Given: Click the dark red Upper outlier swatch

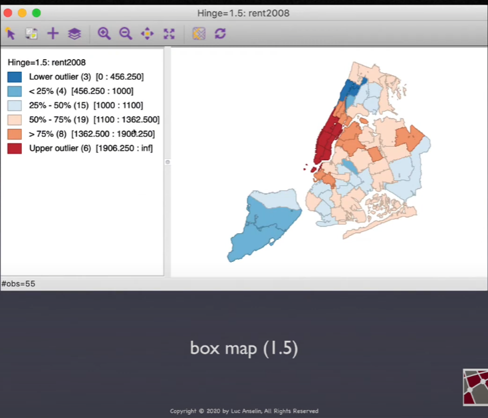Looking at the screenshot, I should (x=15, y=148).
